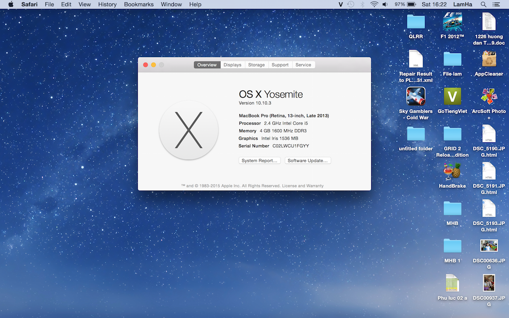Select the Repair Result xml file
Screen dimensions: 509x318
416,59
